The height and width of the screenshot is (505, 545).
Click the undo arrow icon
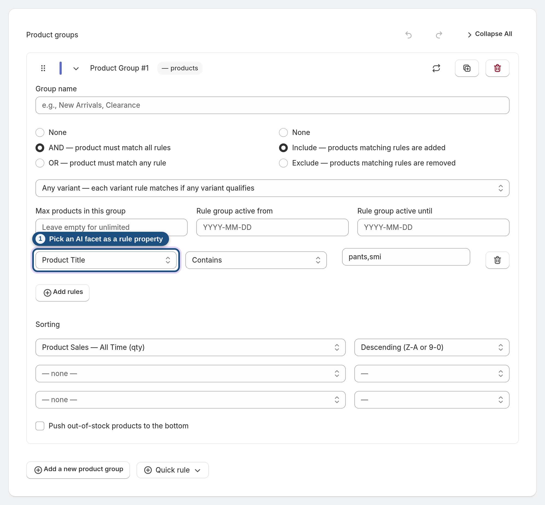(408, 35)
